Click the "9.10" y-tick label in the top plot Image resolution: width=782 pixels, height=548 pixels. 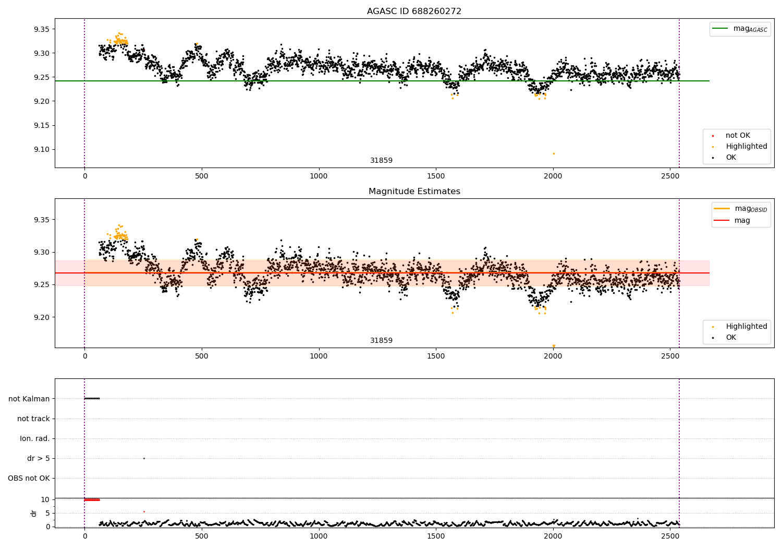coord(42,150)
